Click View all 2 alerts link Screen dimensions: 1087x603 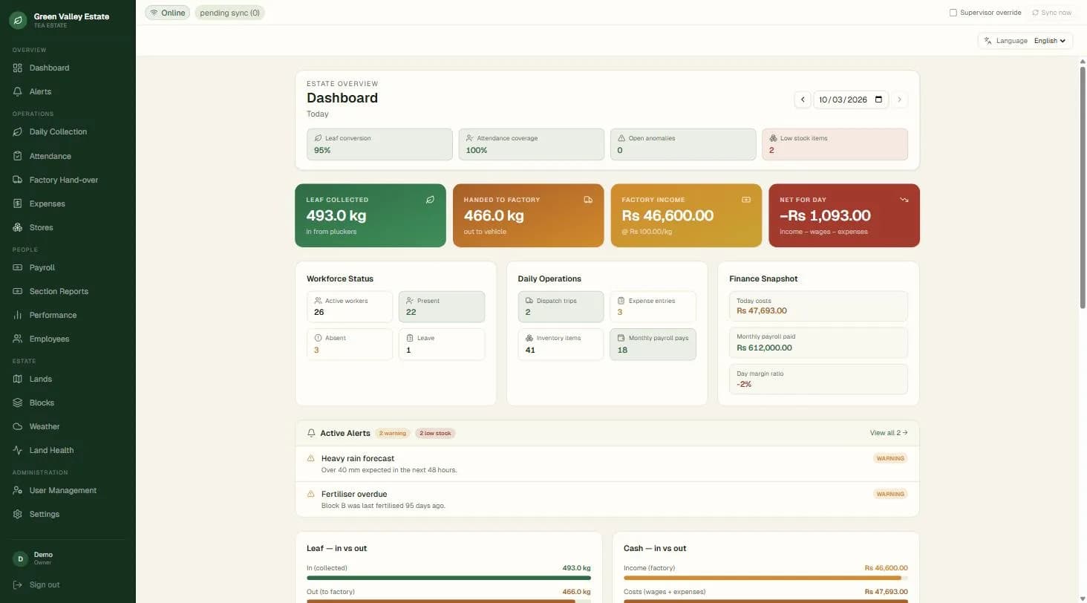pyautogui.click(x=889, y=433)
